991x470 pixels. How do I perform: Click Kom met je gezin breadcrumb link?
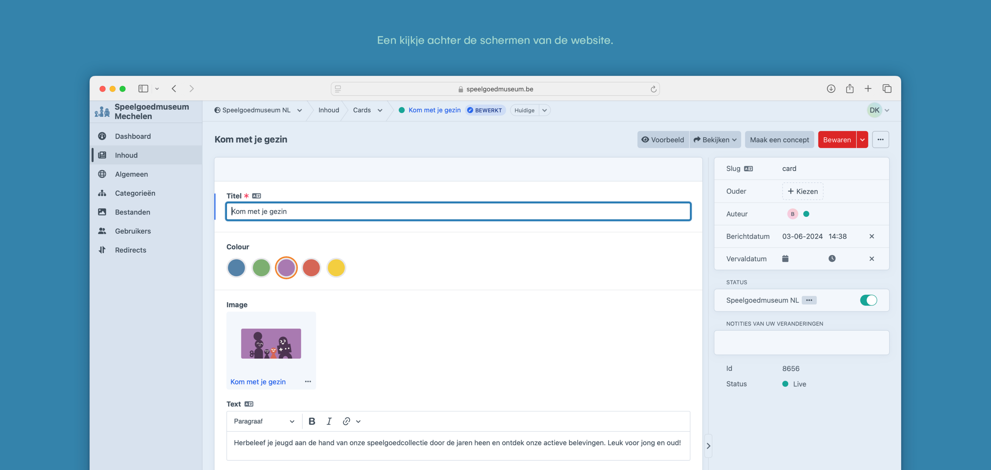tap(434, 110)
